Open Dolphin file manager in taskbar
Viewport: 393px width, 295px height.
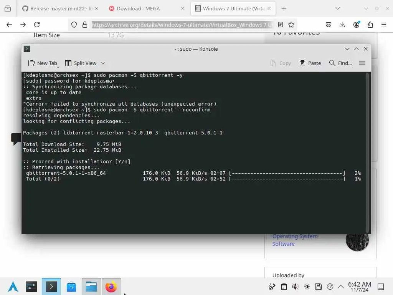tap(91, 287)
